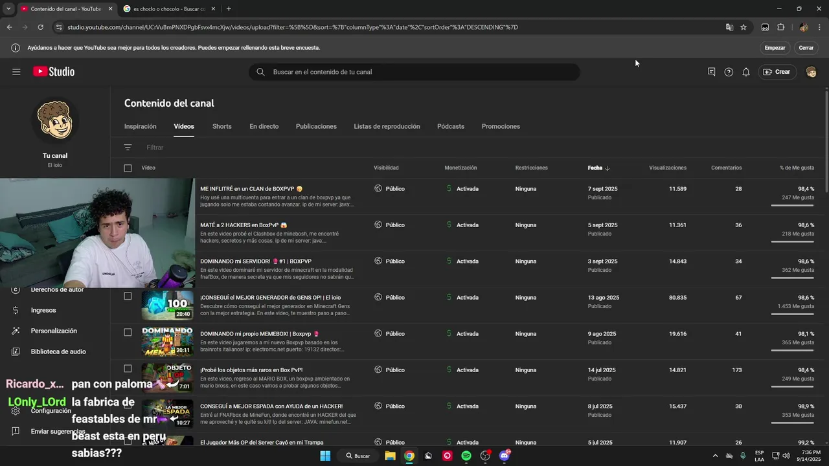829x466 pixels.
Task: Show hidden system tray icons chevron
Action: pyautogui.click(x=715, y=456)
